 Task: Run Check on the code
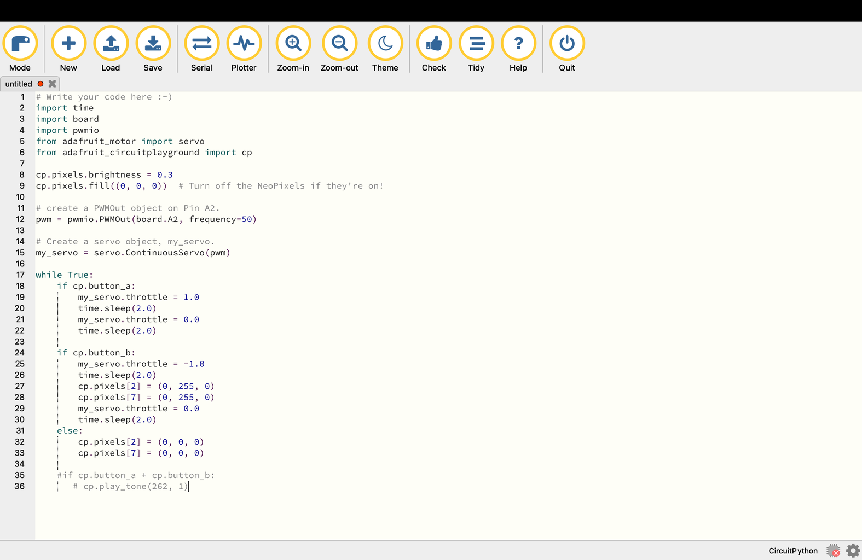[433, 44]
